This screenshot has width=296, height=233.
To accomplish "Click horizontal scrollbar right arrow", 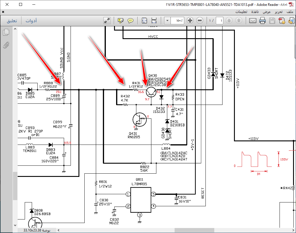I will pos(293,230).
